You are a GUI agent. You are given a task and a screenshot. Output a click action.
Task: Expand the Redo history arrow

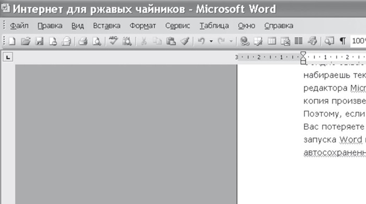[231, 41]
